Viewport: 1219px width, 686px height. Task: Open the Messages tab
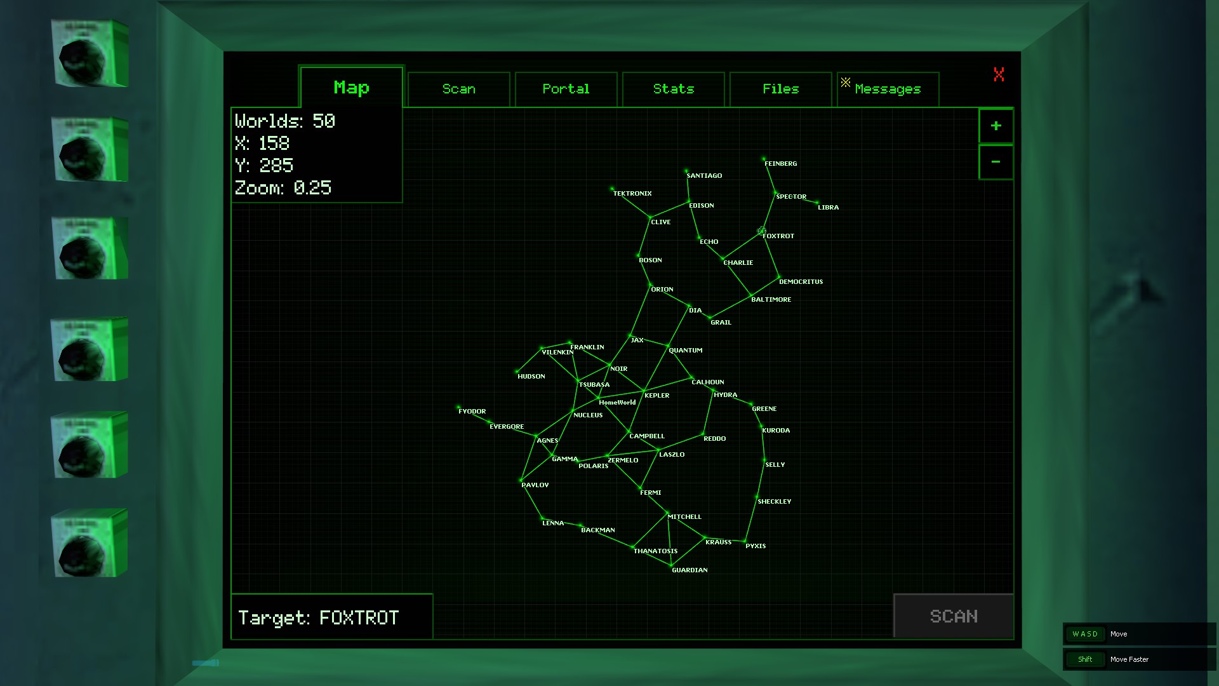(x=888, y=90)
